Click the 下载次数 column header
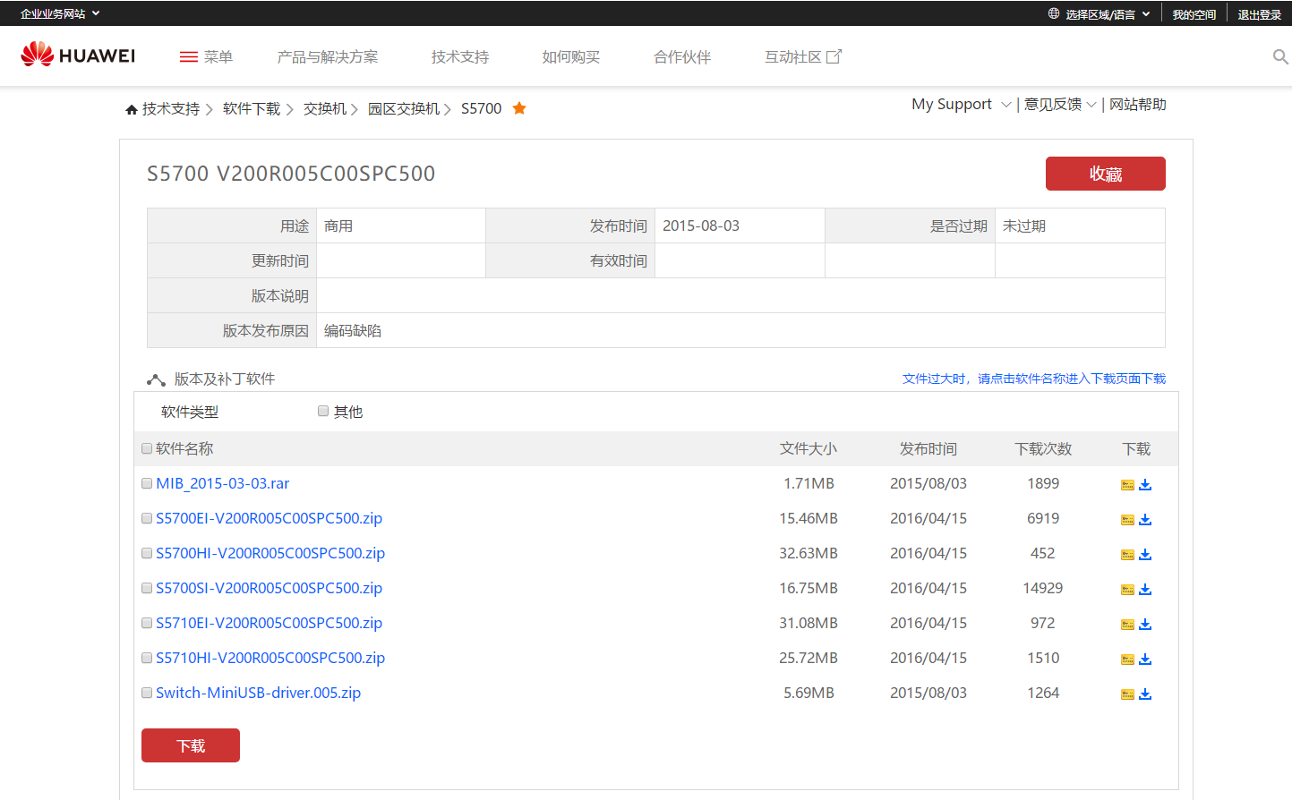Image resolution: width=1292 pixels, height=800 pixels. [x=1043, y=448]
